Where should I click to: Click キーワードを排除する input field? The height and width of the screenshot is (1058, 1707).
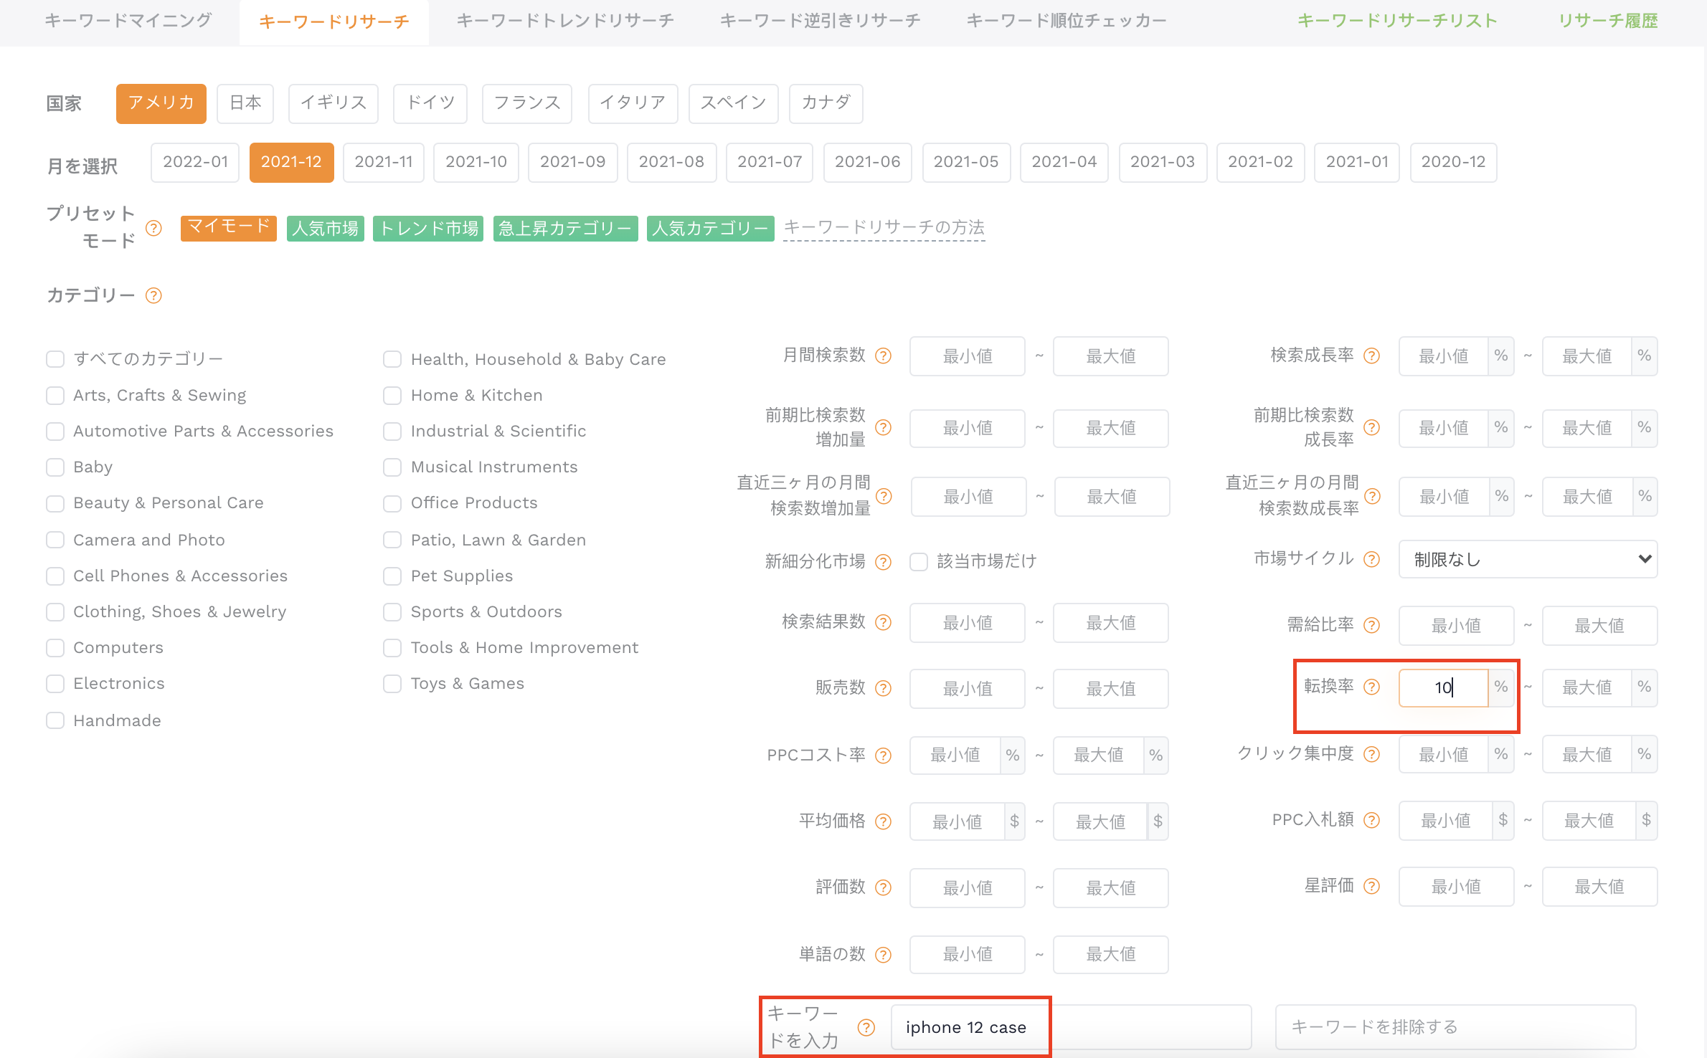pyautogui.click(x=1455, y=1027)
